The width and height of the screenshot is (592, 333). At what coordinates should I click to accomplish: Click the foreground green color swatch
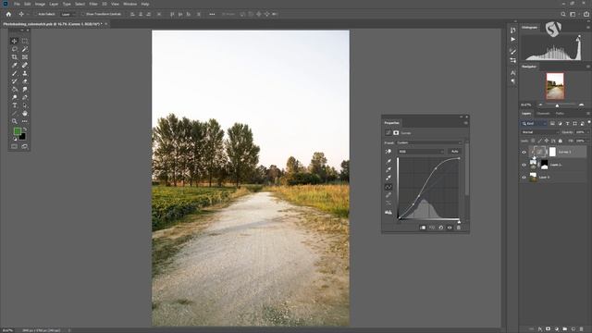pyautogui.click(x=18, y=131)
